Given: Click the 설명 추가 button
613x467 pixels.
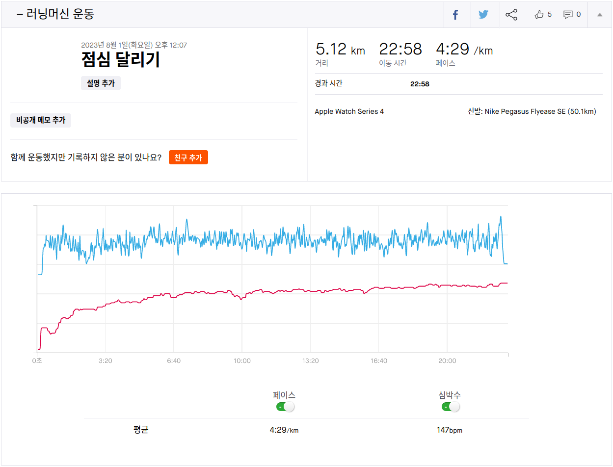Looking at the screenshot, I should [x=101, y=83].
